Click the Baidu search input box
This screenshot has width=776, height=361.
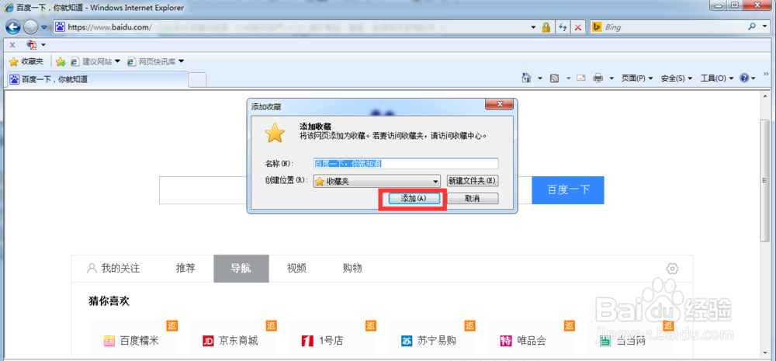coord(203,190)
